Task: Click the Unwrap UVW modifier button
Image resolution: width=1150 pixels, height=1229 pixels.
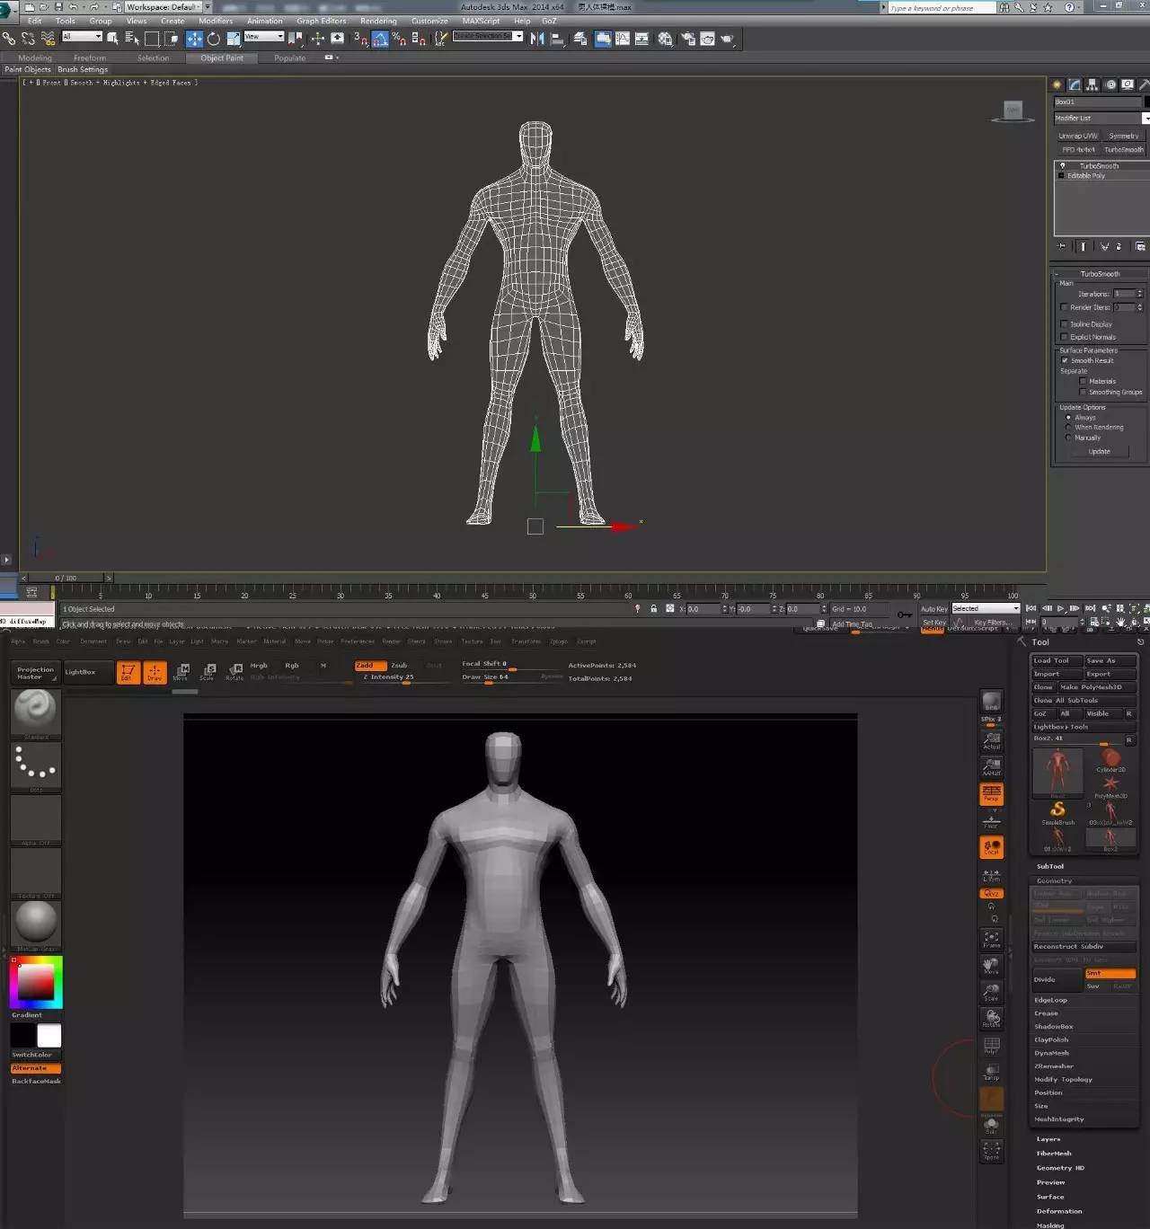Action: [x=1077, y=136]
